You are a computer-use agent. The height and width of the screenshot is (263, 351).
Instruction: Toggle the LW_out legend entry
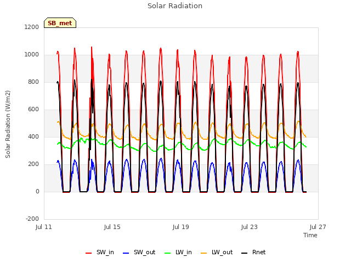(x=217, y=252)
